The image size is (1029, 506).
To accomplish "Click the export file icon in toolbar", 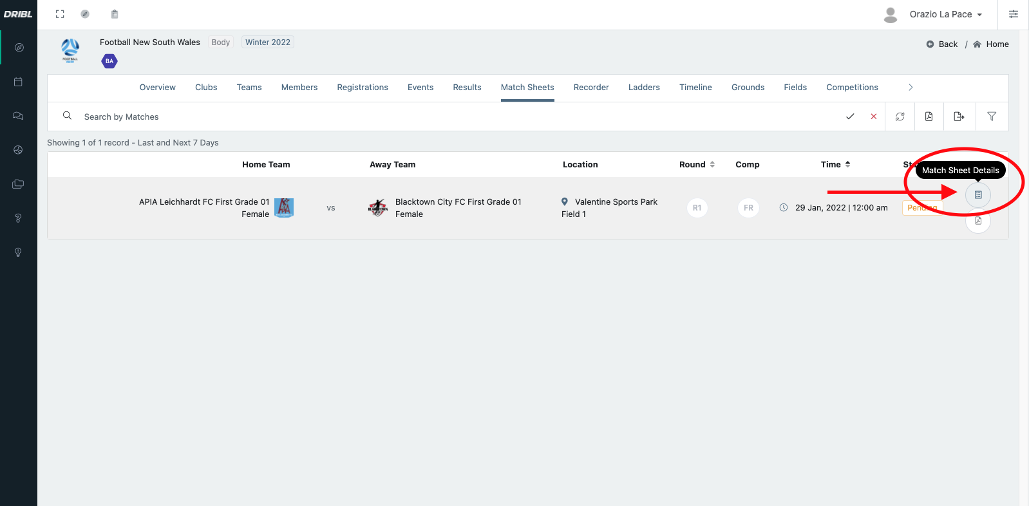I will [959, 117].
